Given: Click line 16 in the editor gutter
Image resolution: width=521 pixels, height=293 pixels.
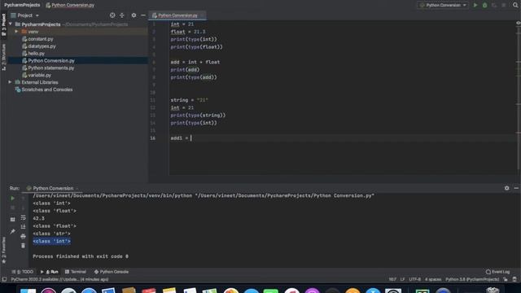Looking at the screenshot, I should [x=152, y=138].
